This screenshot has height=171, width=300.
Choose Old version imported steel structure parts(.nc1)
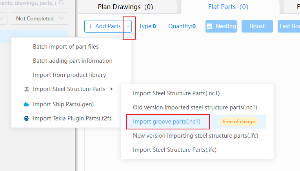click(195, 107)
